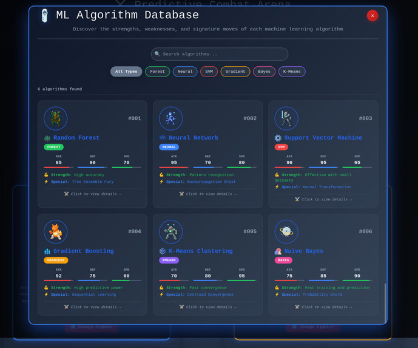This screenshot has height=348, width=418.
Task: Click the chart icon beside Gradient Boosting
Action: point(47,251)
